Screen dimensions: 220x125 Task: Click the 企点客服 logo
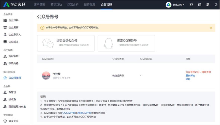[14, 4]
